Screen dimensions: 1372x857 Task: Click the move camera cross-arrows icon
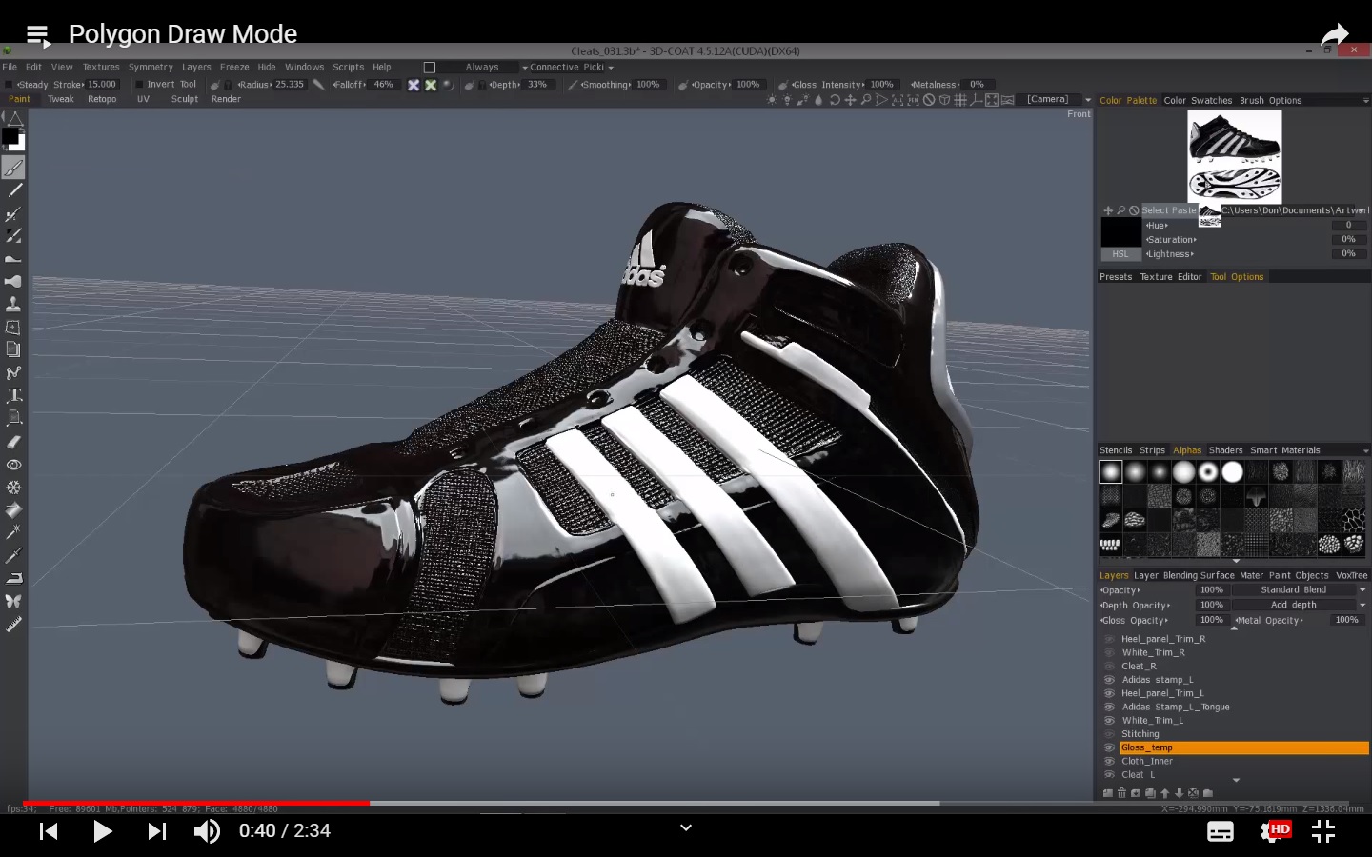tap(850, 100)
